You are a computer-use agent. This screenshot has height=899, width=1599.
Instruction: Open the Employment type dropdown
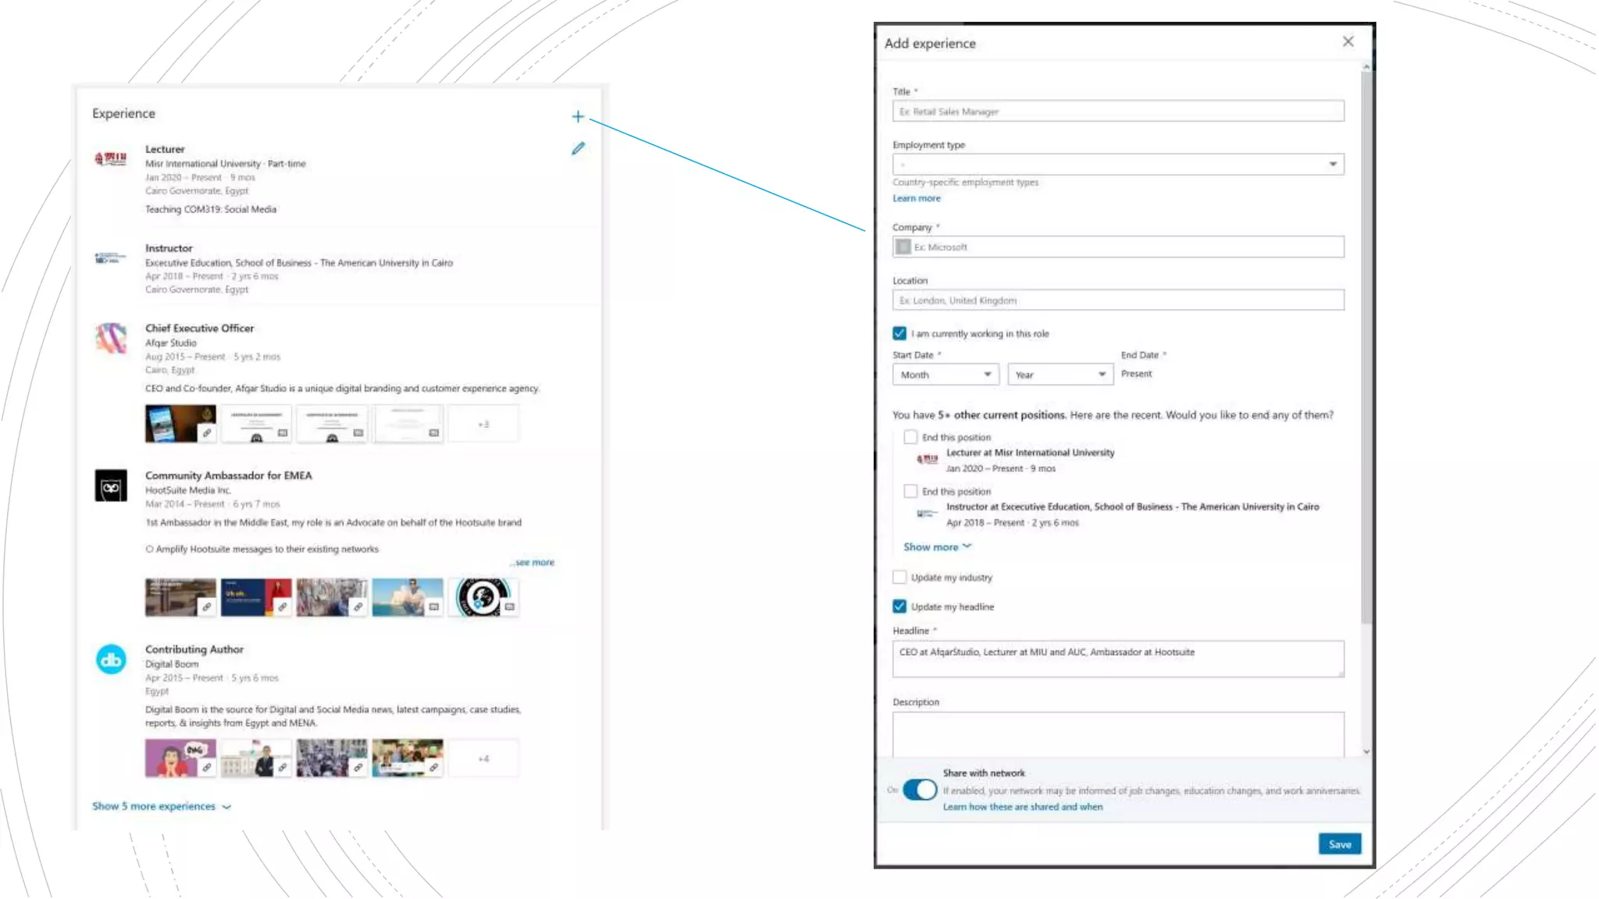point(1118,164)
